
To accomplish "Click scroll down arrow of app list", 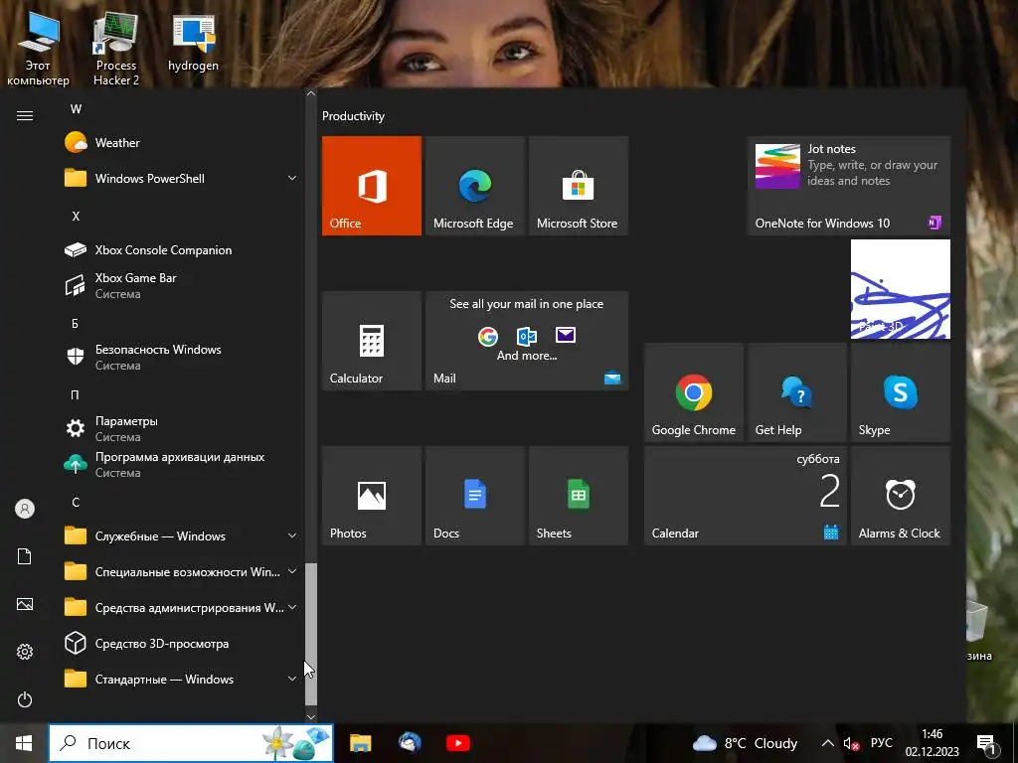I will coord(311,717).
